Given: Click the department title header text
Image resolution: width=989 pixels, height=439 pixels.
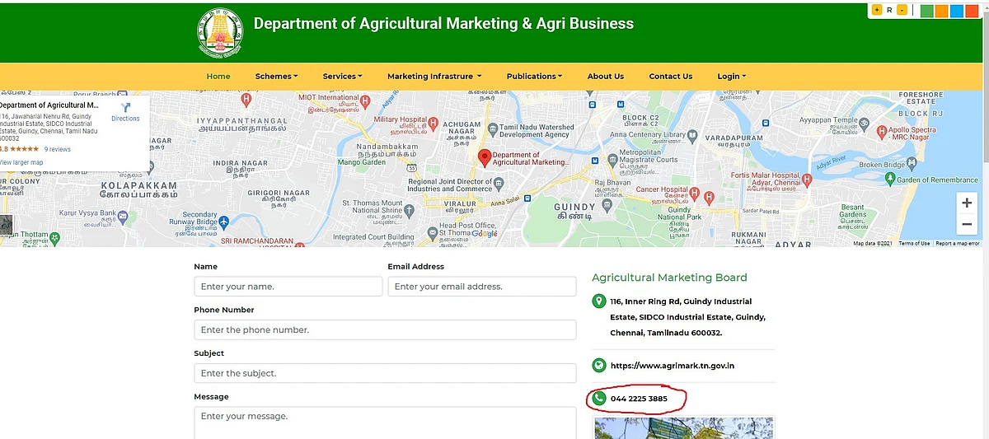Looking at the screenshot, I should [443, 24].
